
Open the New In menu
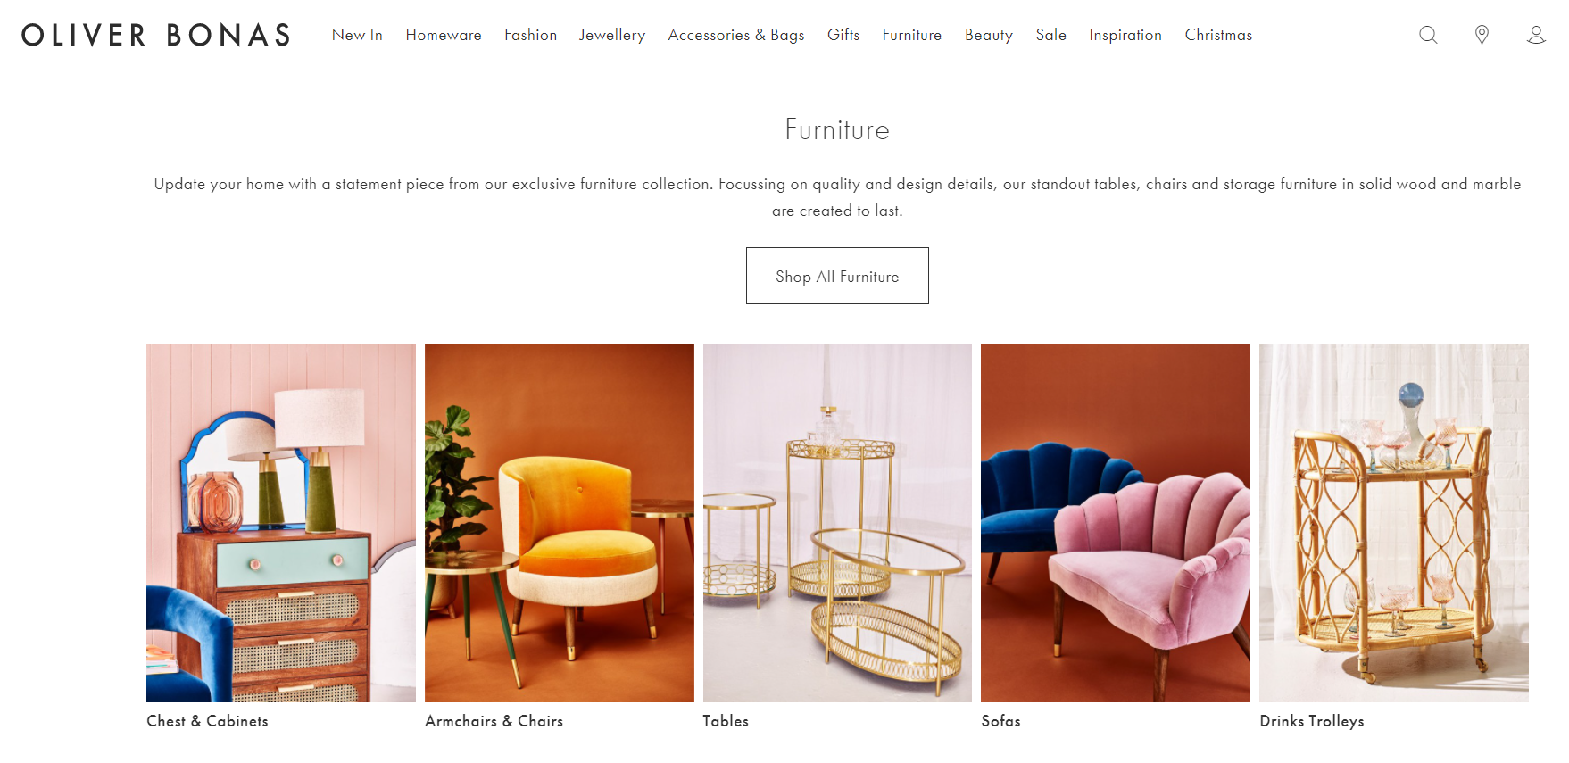coord(357,35)
